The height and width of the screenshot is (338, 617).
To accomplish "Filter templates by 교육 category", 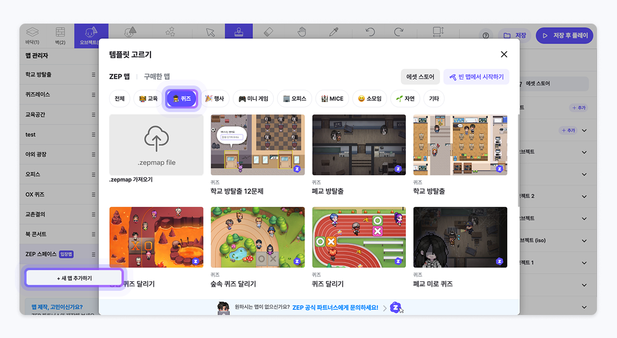I will click(x=148, y=99).
